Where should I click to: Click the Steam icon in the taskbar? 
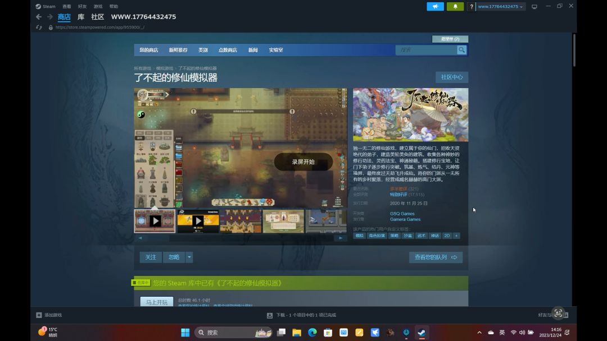tap(422, 333)
